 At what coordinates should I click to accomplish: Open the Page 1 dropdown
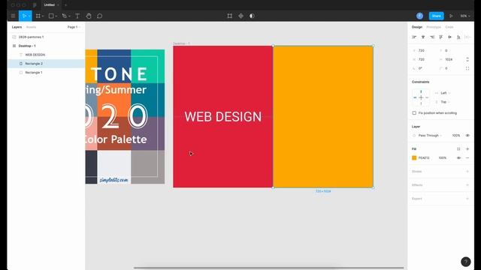point(74,27)
